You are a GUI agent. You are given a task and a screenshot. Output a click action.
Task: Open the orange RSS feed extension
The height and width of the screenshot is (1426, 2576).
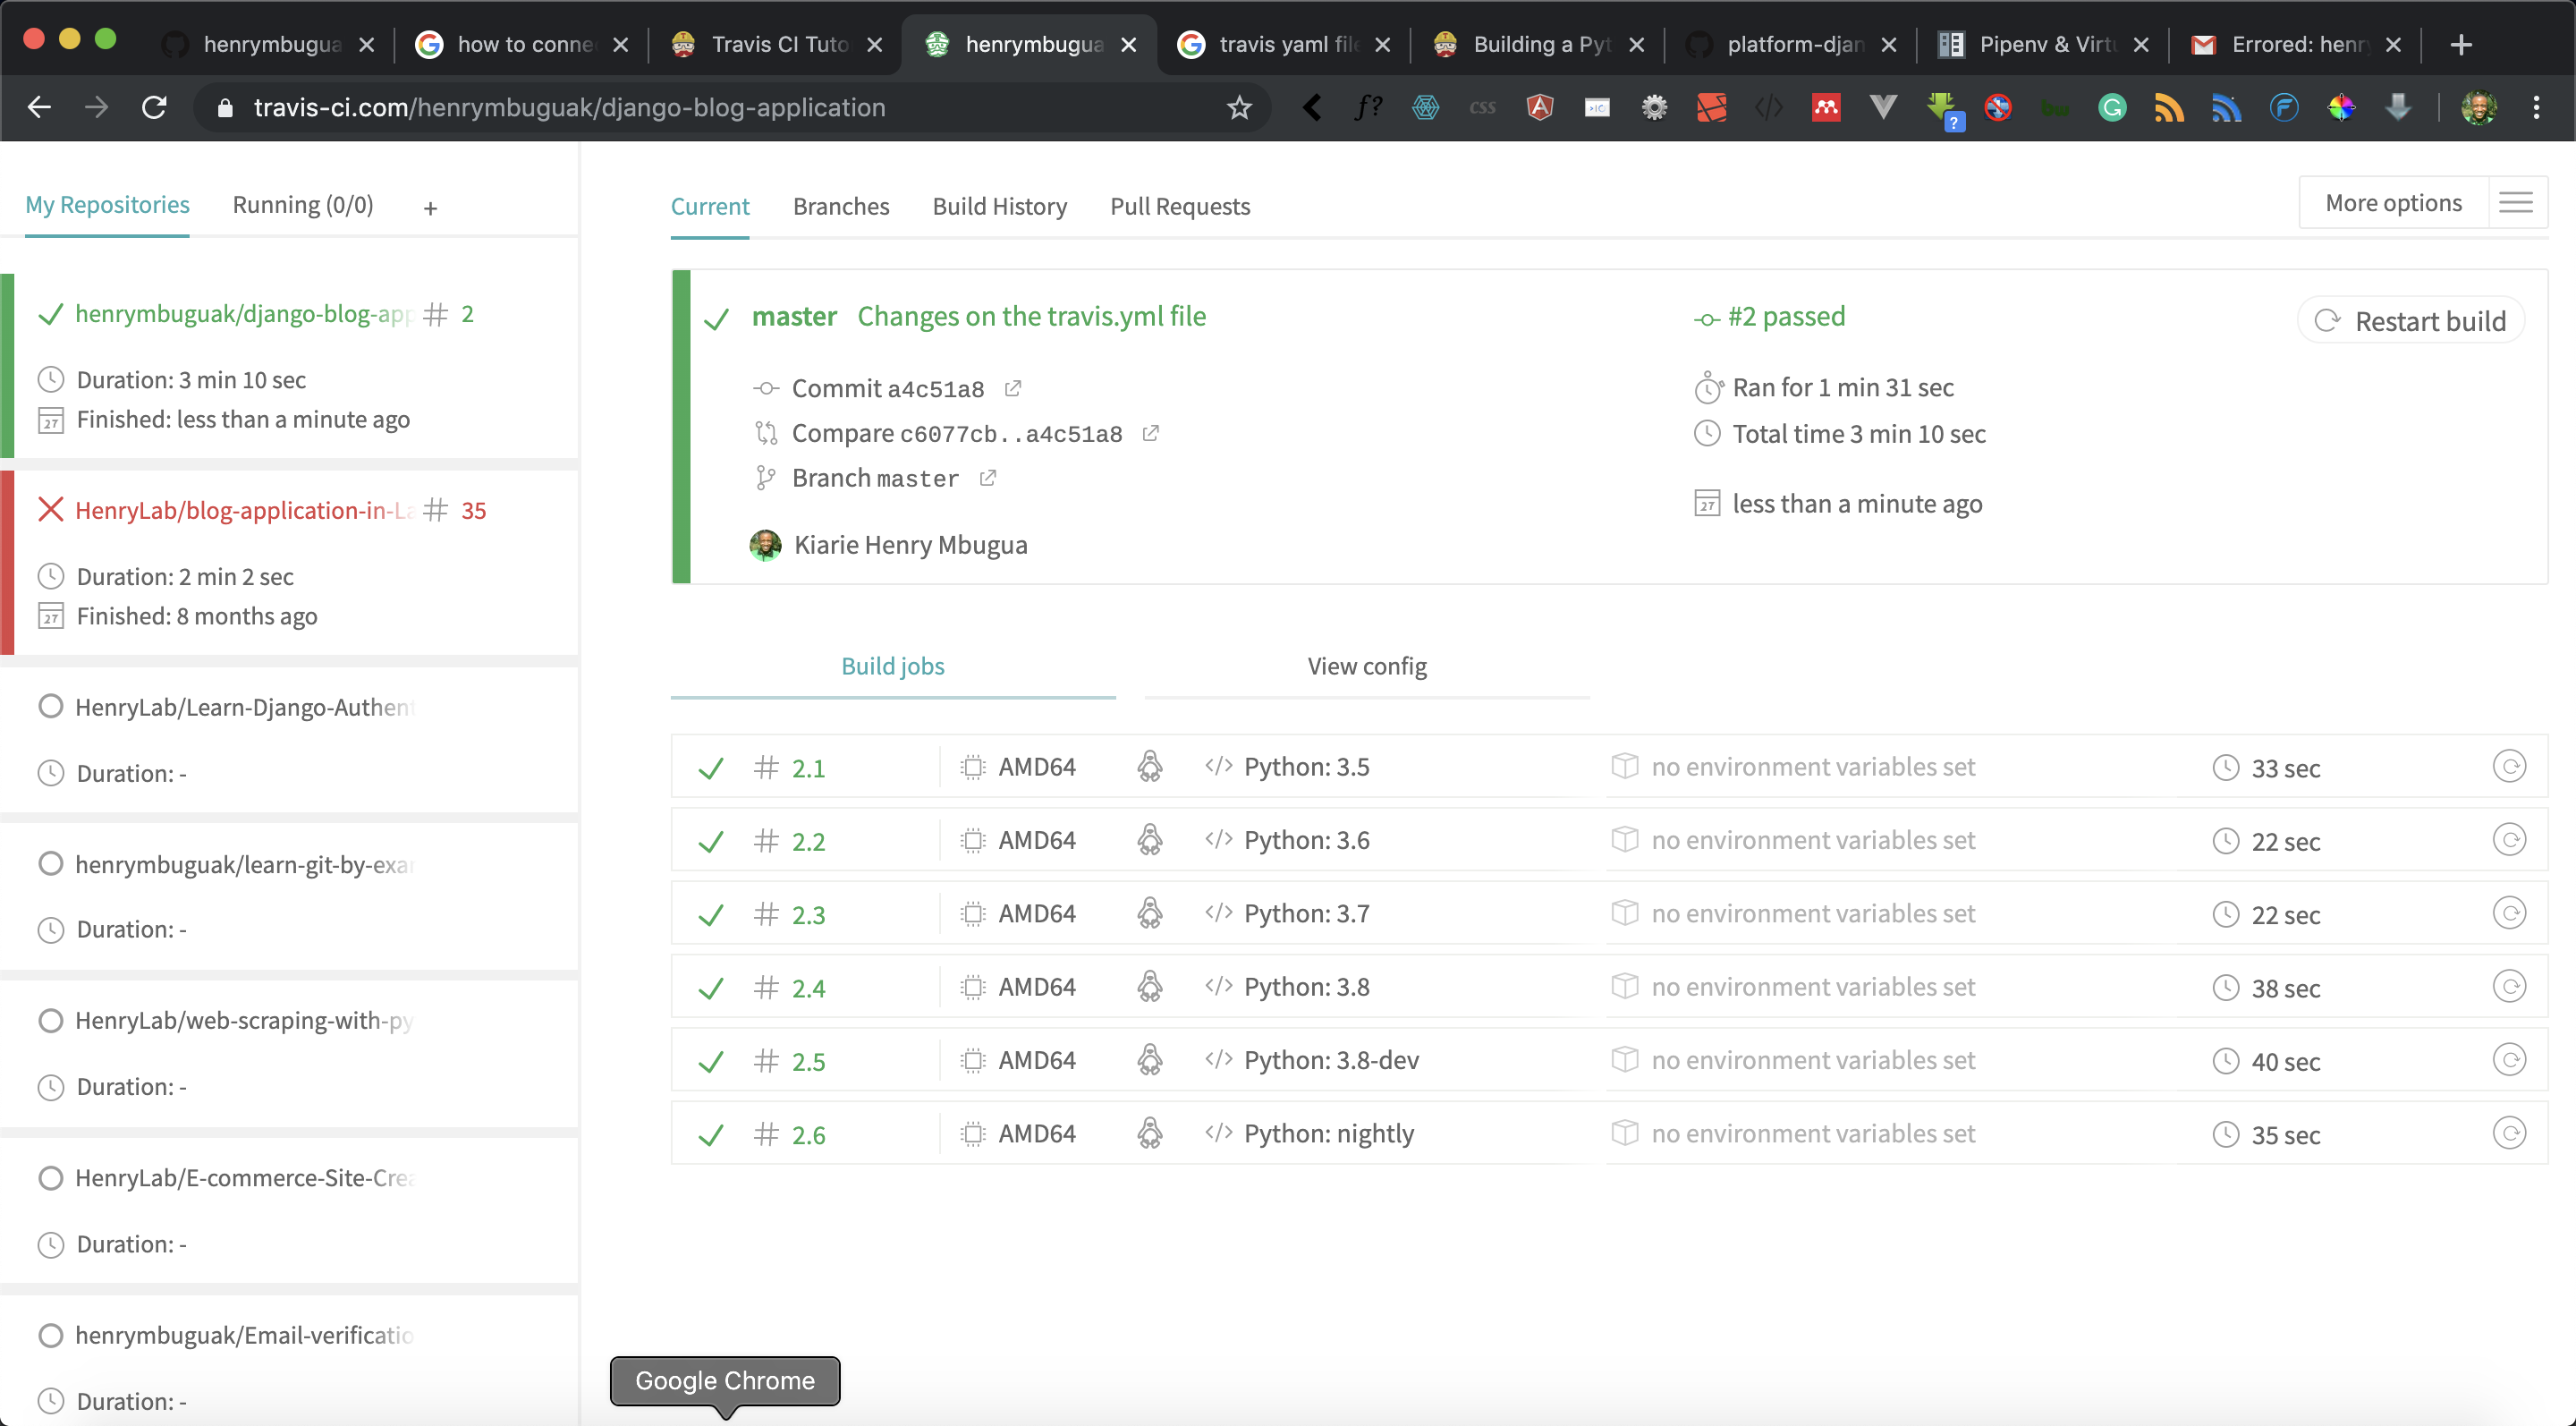tap(2169, 107)
